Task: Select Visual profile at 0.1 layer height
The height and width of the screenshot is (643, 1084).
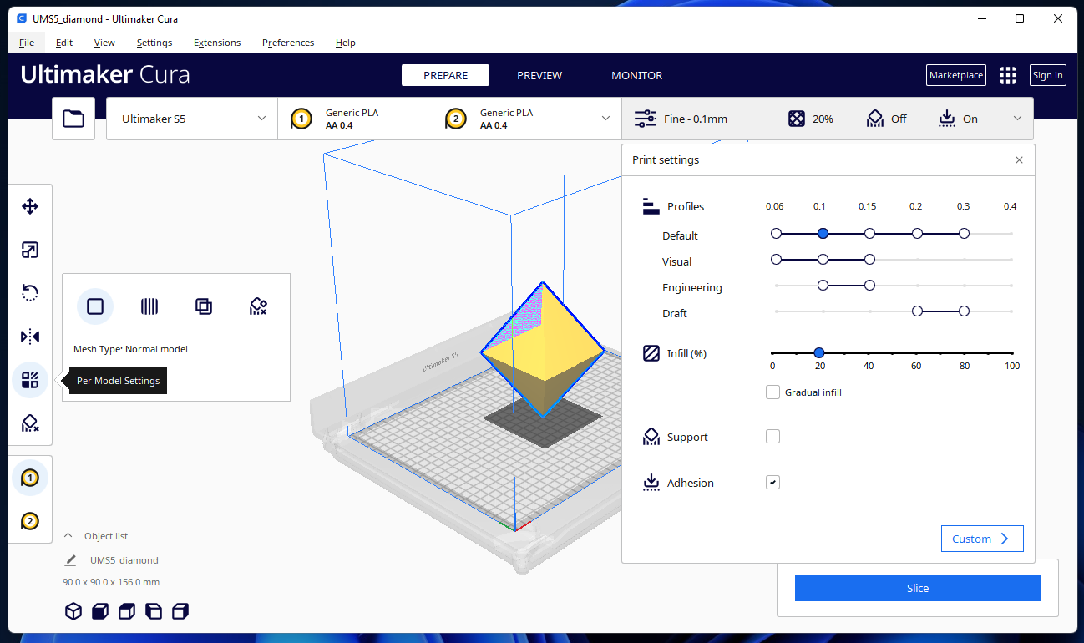Action: [823, 260]
